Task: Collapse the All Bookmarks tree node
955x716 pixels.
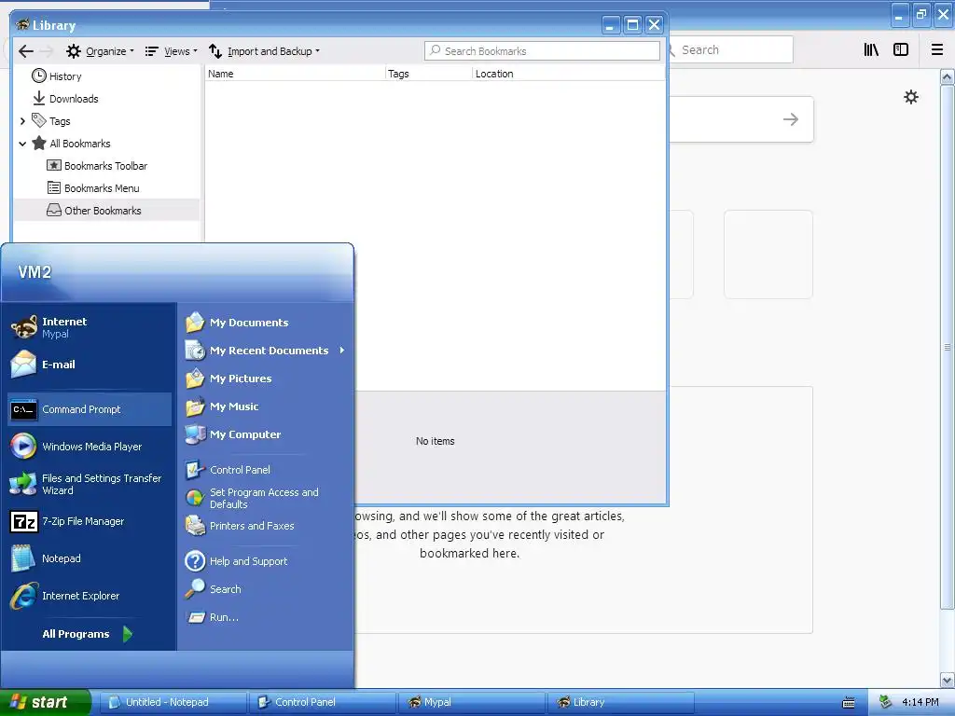Action: point(22,144)
